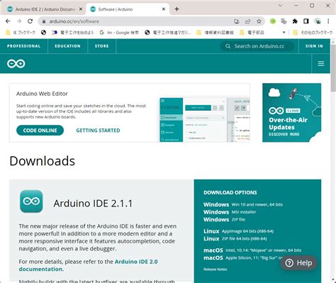The height and width of the screenshot is (283, 336).
Task: Open the 電子部品 bookmarks folder
Action: coord(252,33)
